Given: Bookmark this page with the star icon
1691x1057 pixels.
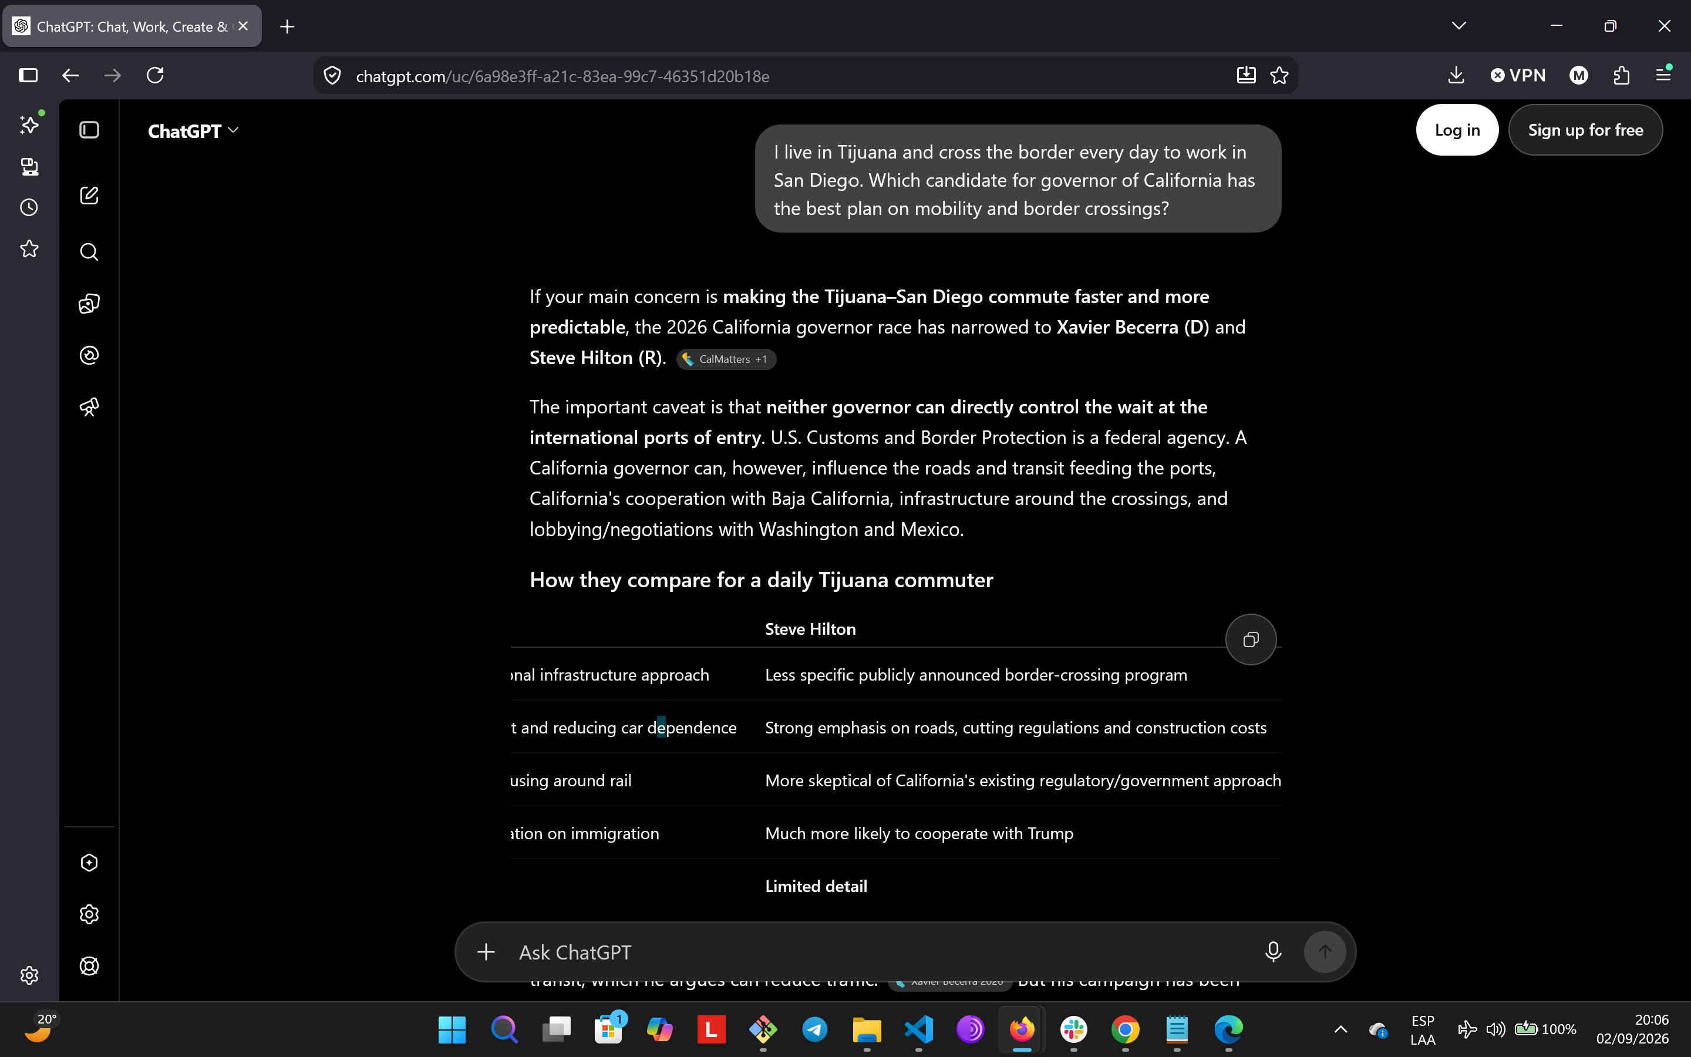Looking at the screenshot, I should click(1279, 76).
